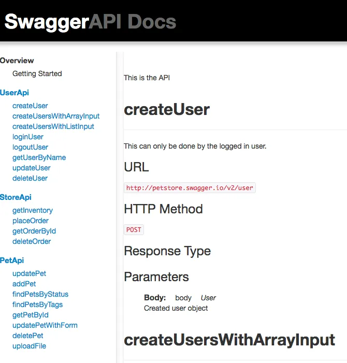Image resolution: width=347 pixels, height=363 pixels.
Task: Go to createUsersWithArrayInput in the sidebar
Action: 56,116
